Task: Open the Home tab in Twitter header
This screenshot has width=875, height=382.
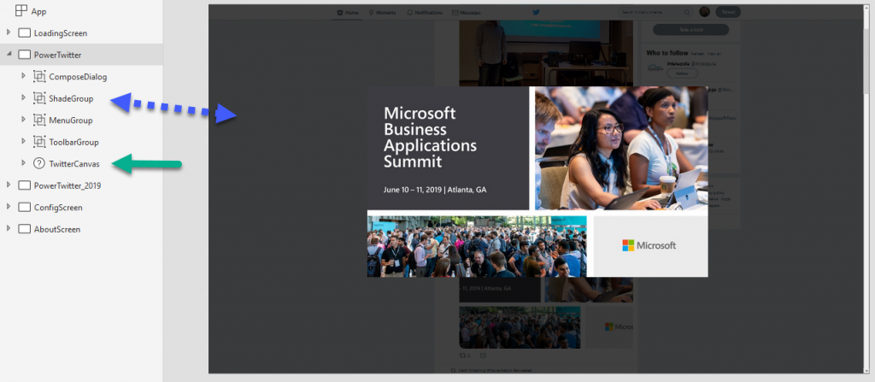Action: pyautogui.click(x=348, y=13)
